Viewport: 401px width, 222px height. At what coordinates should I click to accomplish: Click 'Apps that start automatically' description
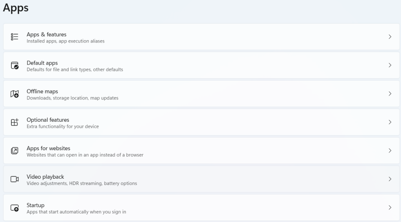click(x=76, y=212)
